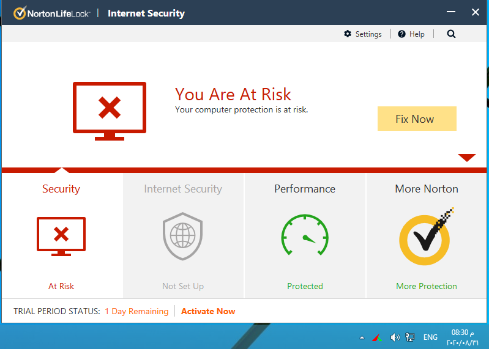Click the 'More Protection' text
The height and width of the screenshot is (349, 489).
coord(427,286)
